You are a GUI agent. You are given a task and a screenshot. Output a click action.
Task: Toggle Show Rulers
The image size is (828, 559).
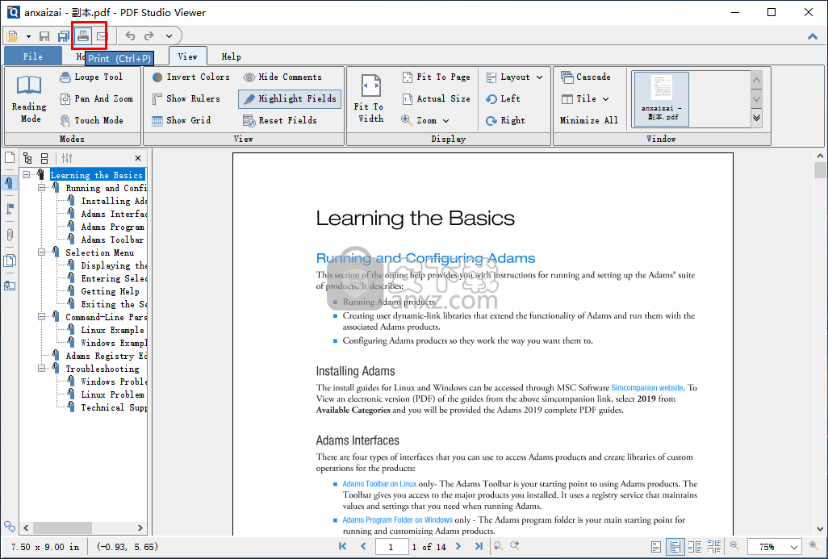coord(186,98)
